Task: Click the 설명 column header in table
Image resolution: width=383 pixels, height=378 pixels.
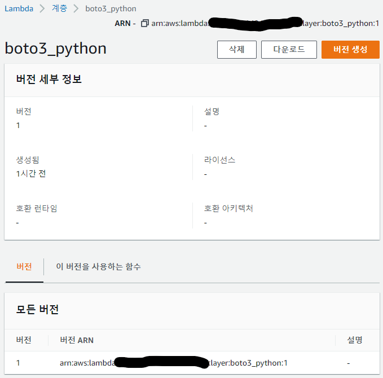Action: (355, 340)
